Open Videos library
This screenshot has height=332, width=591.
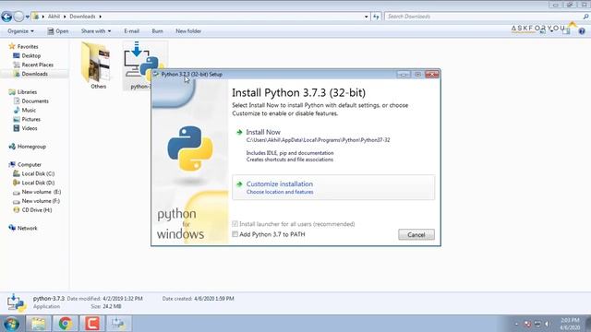point(30,128)
